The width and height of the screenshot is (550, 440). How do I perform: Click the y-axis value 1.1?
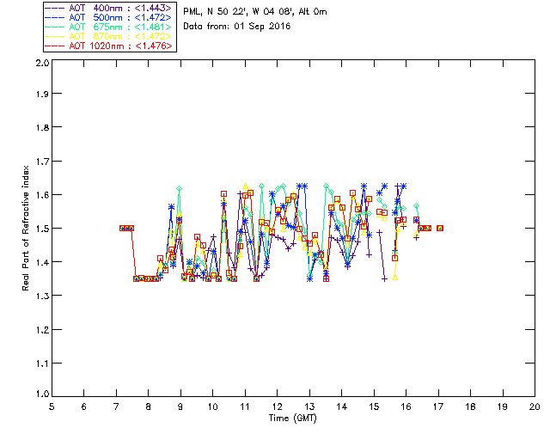pyautogui.click(x=42, y=364)
